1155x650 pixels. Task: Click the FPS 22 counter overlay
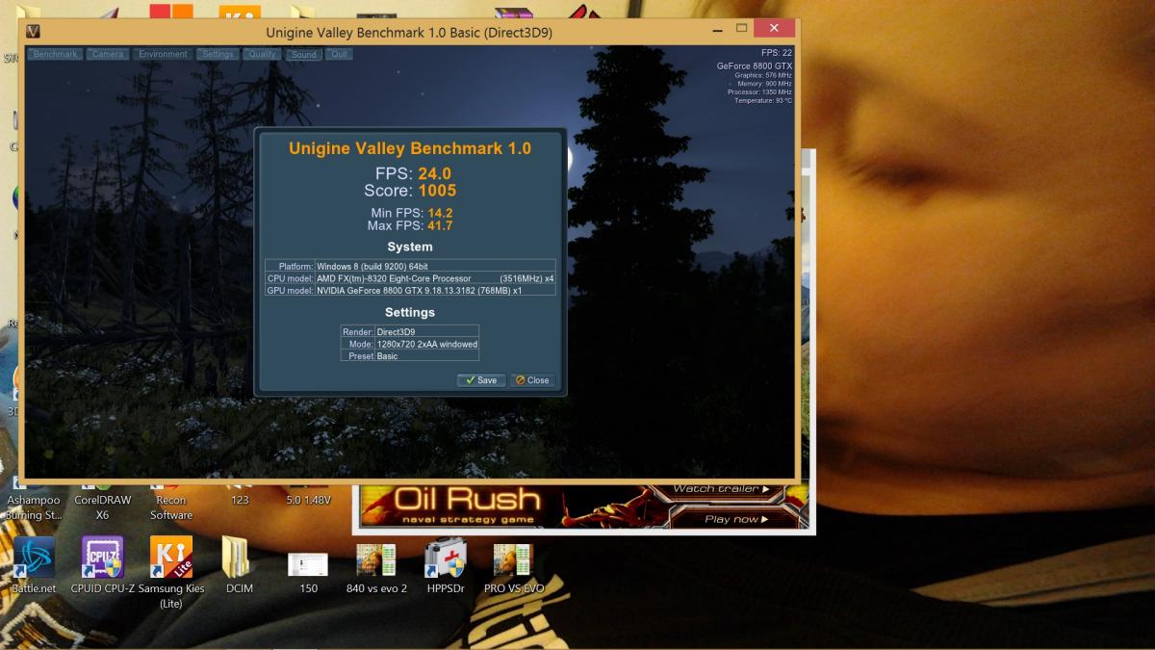[776, 53]
